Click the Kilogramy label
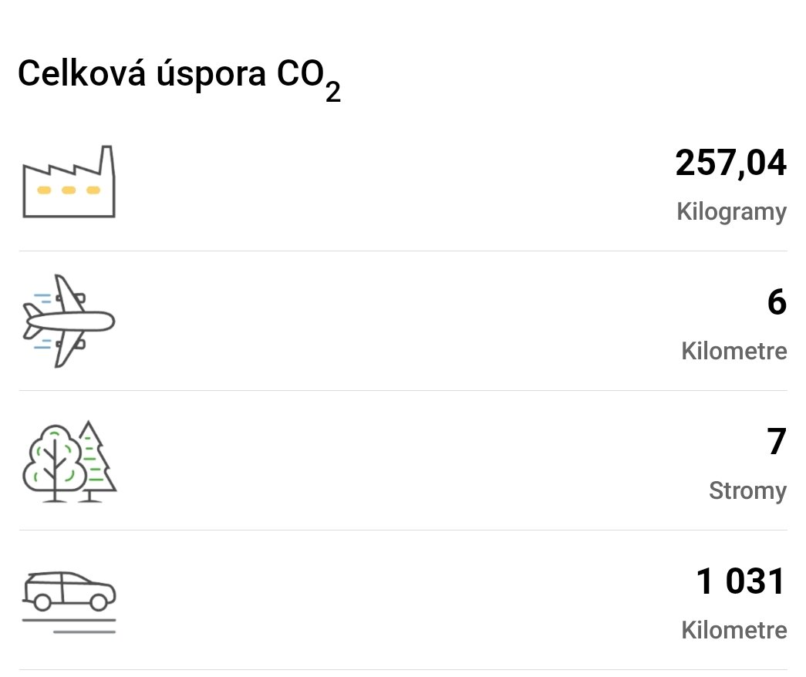Screen dimensions: 806x677 (x=731, y=212)
